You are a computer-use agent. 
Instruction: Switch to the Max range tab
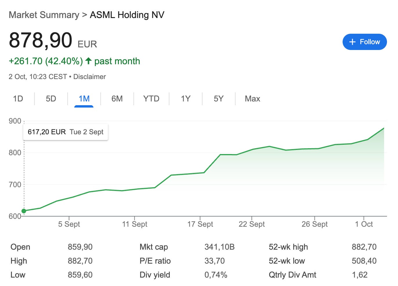point(252,99)
